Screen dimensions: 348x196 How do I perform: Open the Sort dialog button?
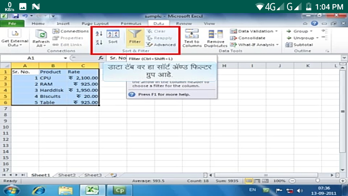point(113,36)
